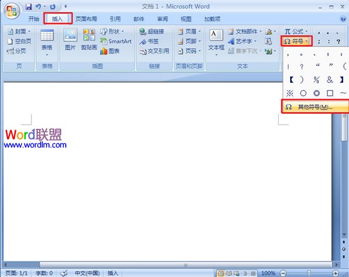Open Word help question mark icon
The image size is (349, 277).
343,19
